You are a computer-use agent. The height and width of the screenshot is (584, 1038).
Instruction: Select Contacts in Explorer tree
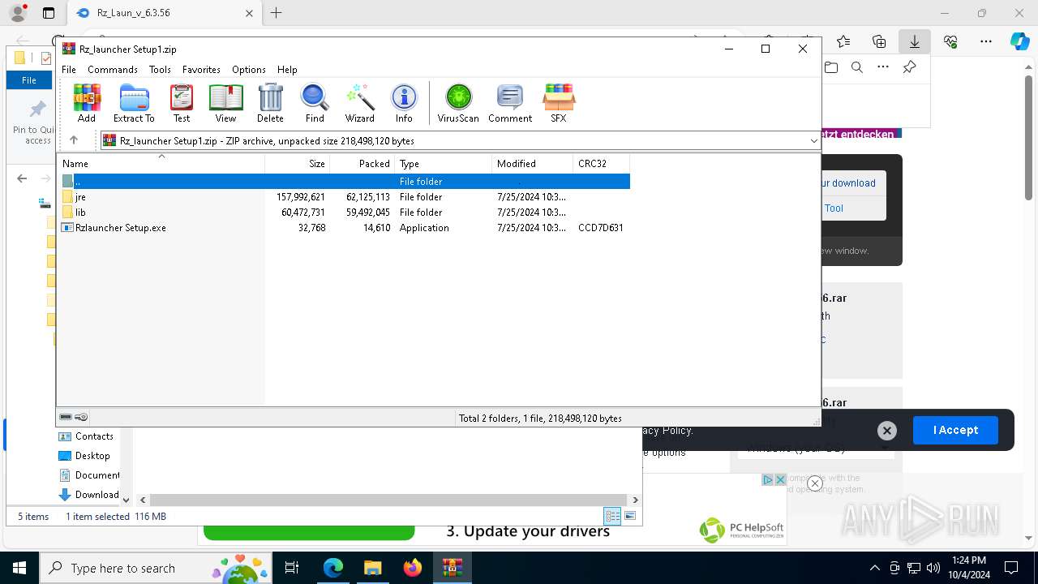coord(87,436)
